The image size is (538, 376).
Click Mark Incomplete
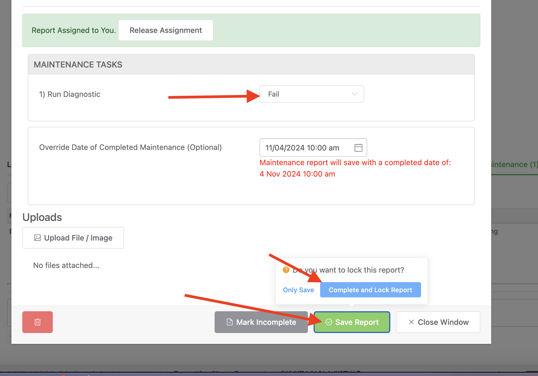pos(261,322)
